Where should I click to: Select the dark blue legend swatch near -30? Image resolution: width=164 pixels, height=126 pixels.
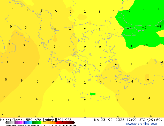(24, 123)
